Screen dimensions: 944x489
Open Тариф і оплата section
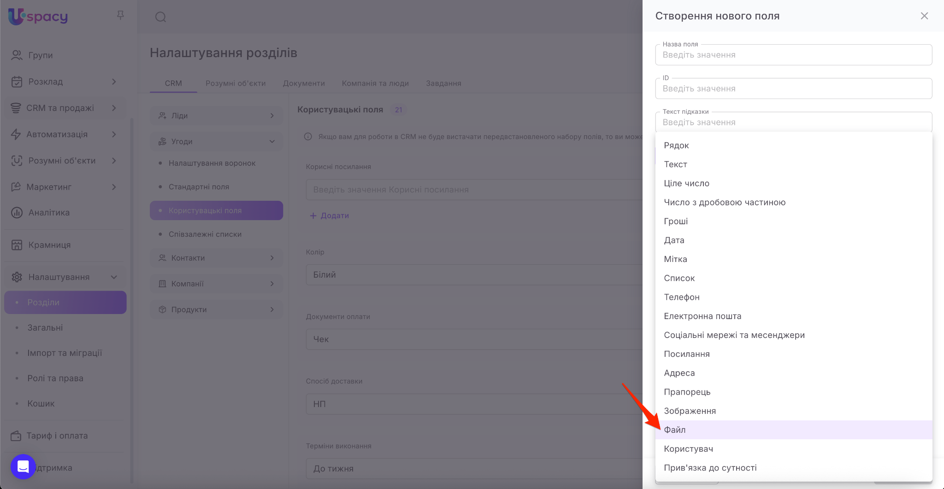click(x=57, y=436)
